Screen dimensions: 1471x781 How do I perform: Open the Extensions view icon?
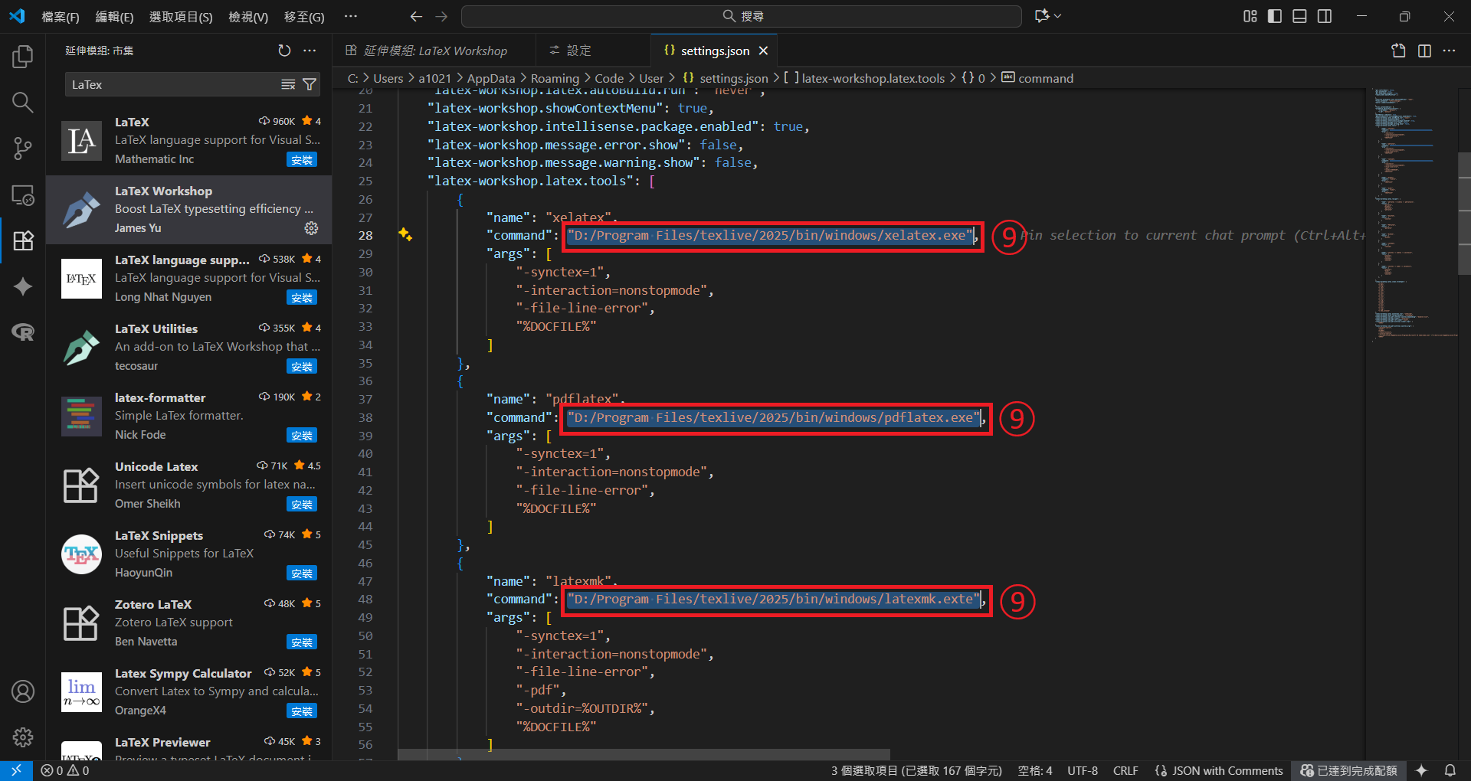[23, 240]
